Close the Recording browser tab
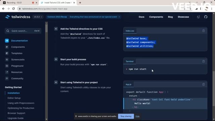The image size is (215, 121). [36, 3]
